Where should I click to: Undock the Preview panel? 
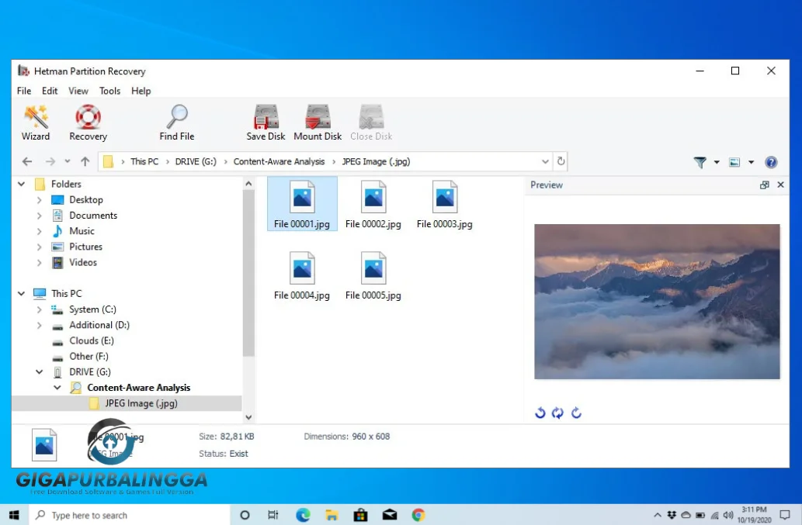click(x=764, y=185)
